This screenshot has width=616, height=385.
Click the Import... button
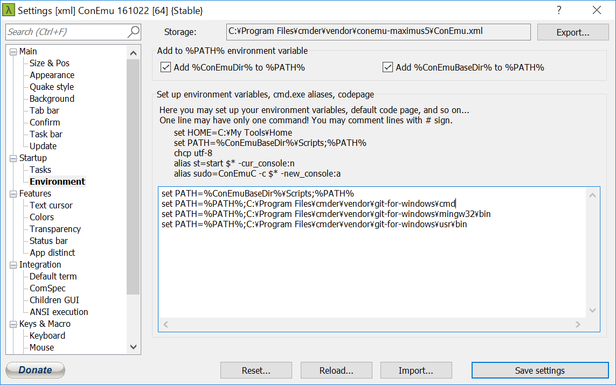[416, 370]
